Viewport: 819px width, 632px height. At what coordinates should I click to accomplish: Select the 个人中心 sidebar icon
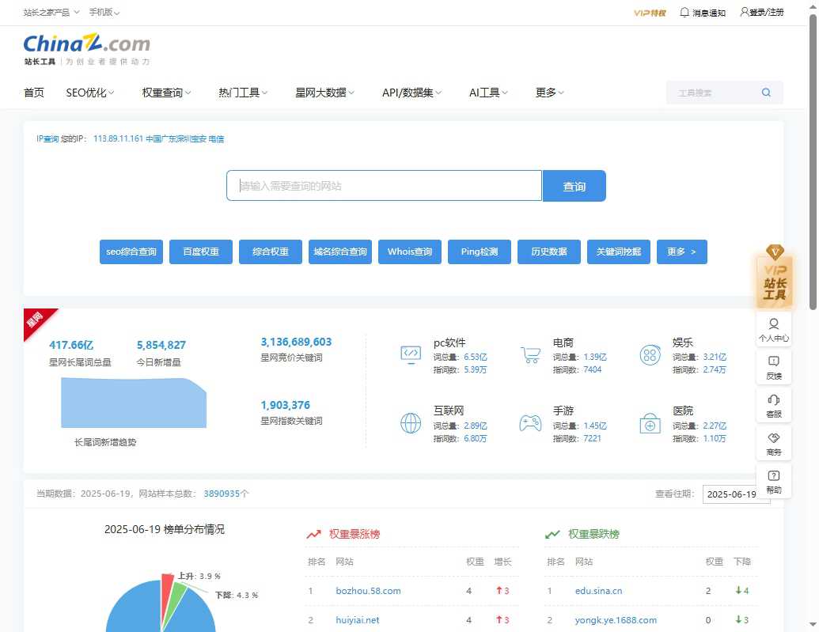click(x=774, y=327)
